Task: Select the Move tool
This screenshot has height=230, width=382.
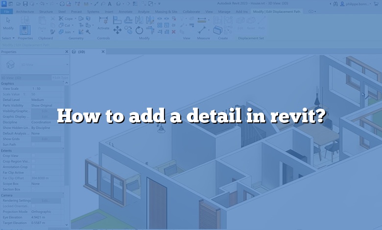Action: (118, 30)
